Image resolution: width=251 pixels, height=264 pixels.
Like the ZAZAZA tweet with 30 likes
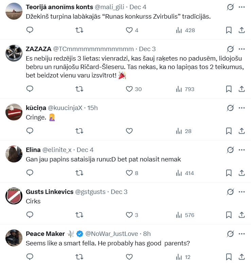pos(133,89)
